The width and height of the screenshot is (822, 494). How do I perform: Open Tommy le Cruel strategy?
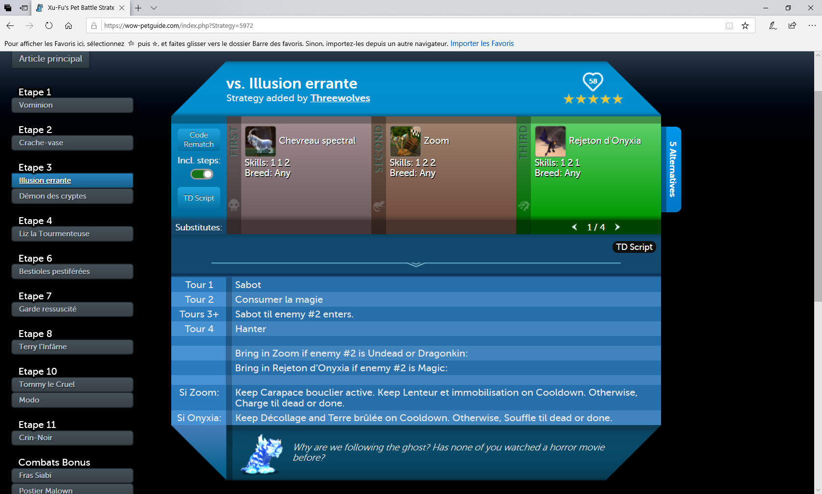coord(72,384)
